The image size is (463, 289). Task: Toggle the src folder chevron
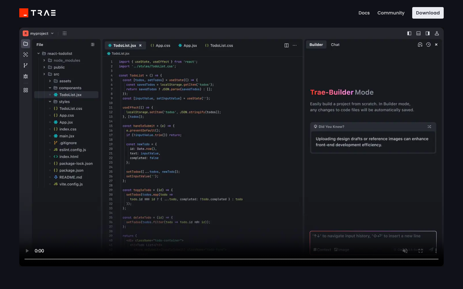(x=44, y=74)
